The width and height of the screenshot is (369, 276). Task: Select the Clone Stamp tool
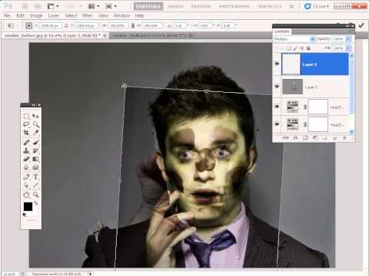point(26,150)
